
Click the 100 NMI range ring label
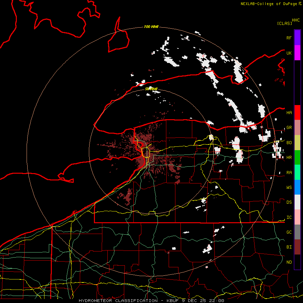point(151,27)
